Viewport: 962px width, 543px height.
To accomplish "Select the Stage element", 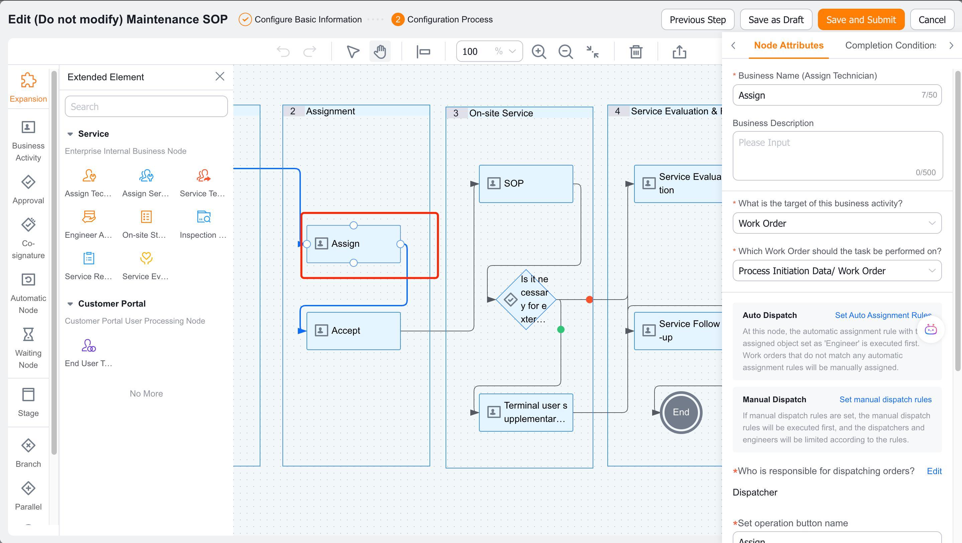I will [28, 403].
